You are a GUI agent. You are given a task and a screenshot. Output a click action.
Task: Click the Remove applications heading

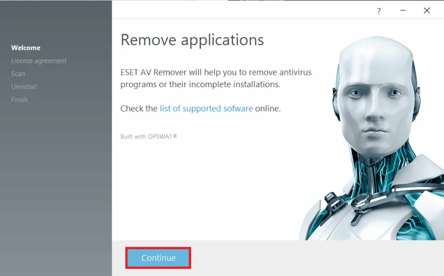pyautogui.click(x=192, y=40)
